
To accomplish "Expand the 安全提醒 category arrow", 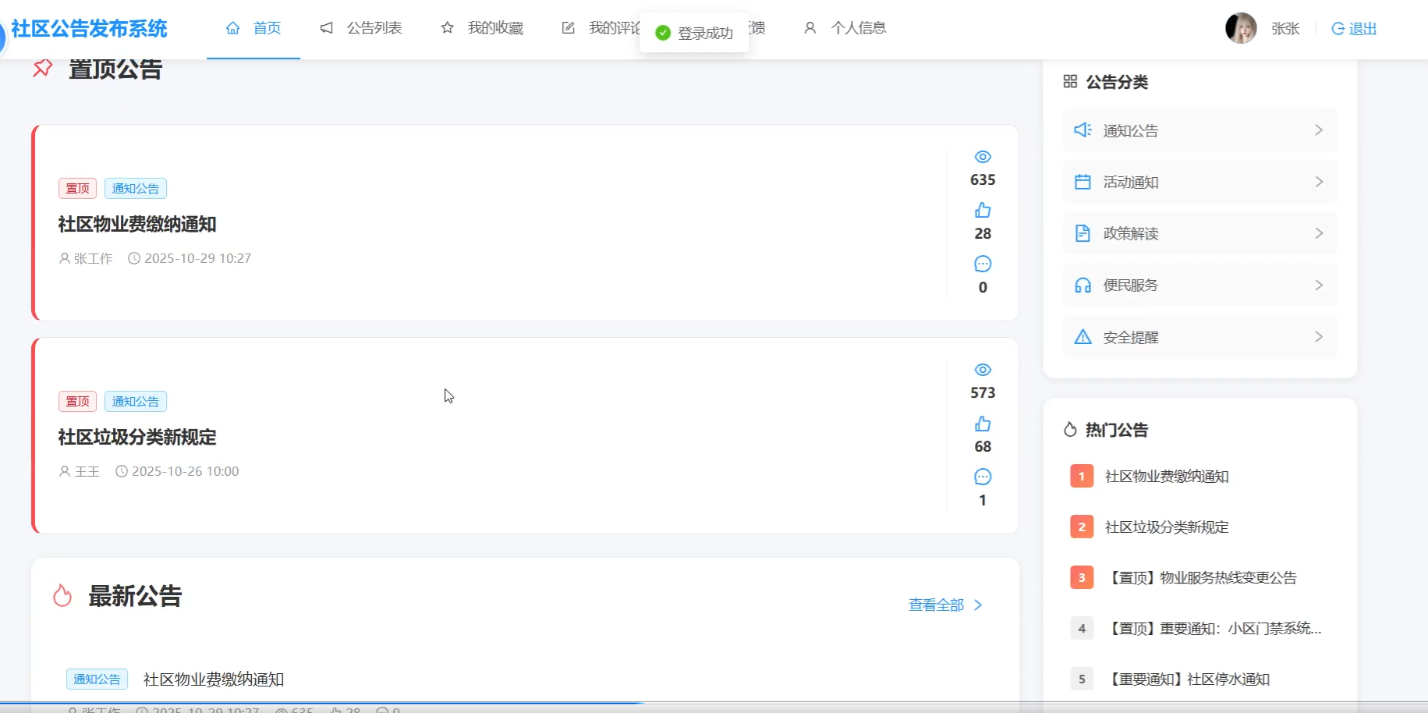I will pyautogui.click(x=1319, y=337).
